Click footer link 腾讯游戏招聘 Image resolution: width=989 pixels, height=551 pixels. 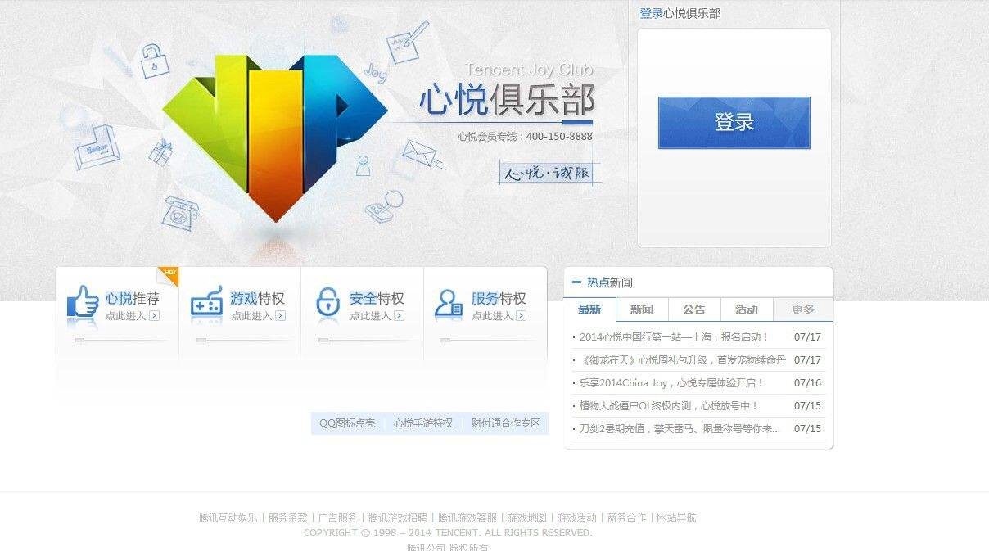pyautogui.click(x=398, y=517)
